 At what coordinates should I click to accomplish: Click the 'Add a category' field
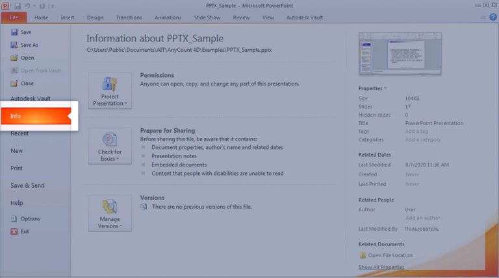423,139
